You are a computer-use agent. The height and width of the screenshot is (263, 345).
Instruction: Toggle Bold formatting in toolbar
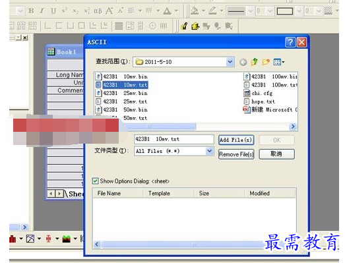[x=31, y=11]
